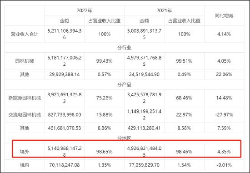Click the 新能源园林机械 row label

coord(25,98)
